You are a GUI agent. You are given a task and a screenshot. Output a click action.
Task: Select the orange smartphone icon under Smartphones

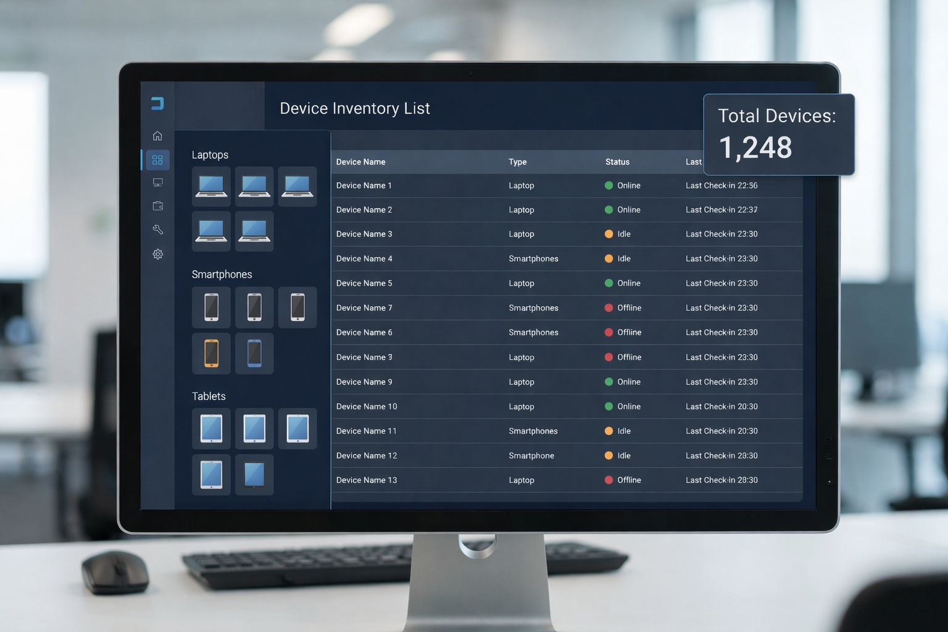211,353
